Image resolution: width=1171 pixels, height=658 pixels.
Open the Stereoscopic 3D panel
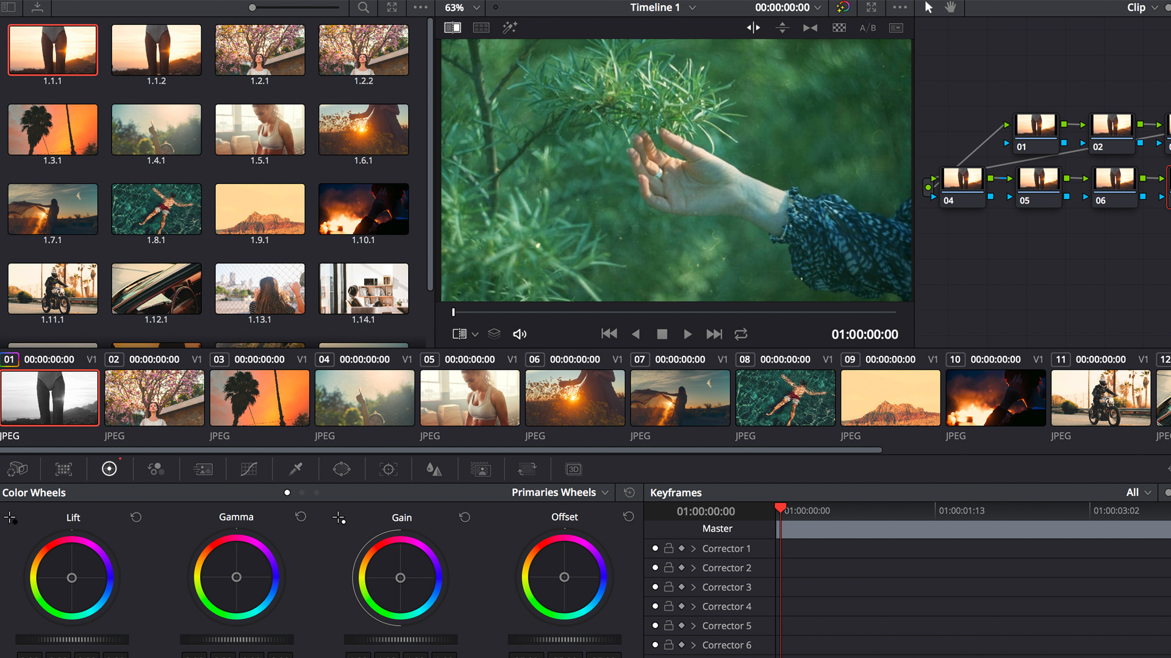click(x=573, y=469)
